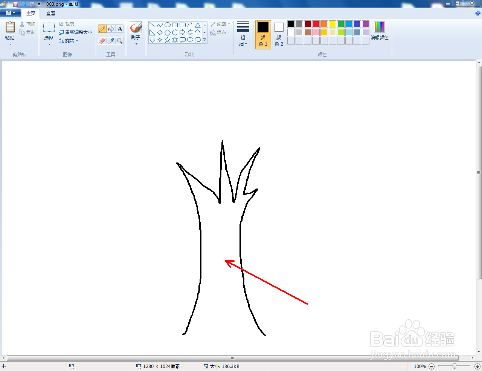Select the Color picker eyedropper tool
Screen dimensions: 482x371
click(111, 41)
